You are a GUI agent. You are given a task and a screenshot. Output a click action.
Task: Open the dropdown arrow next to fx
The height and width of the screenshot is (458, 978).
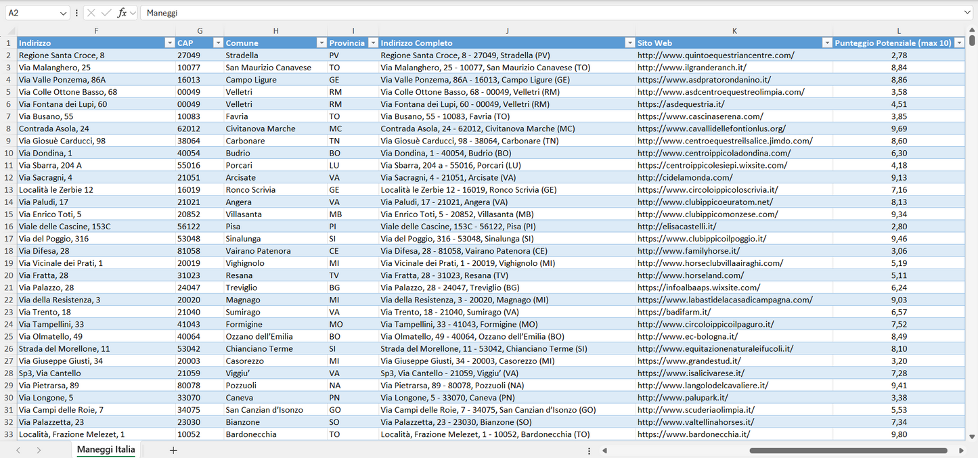pyautogui.click(x=133, y=12)
